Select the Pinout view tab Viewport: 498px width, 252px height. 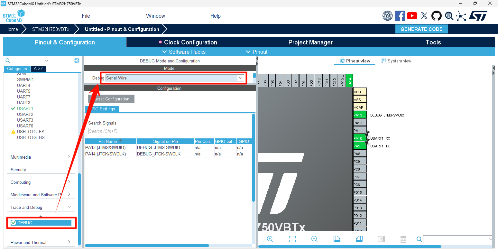click(355, 61)
